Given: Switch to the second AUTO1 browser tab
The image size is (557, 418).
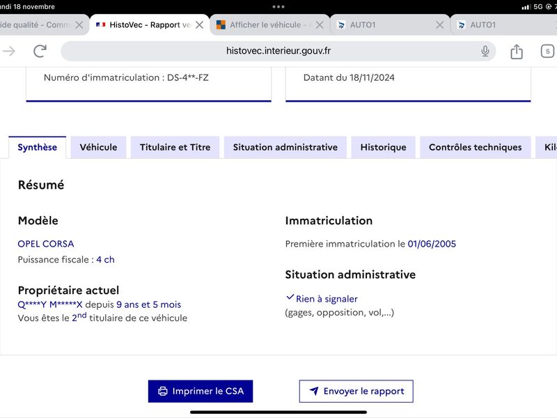Looking at the screenshot, I should [503, 25].
